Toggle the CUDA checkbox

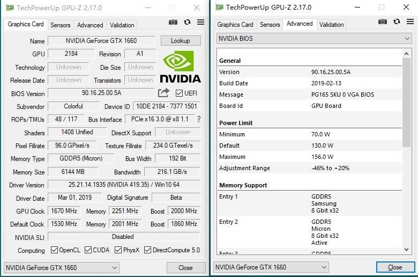click(88, 250)
